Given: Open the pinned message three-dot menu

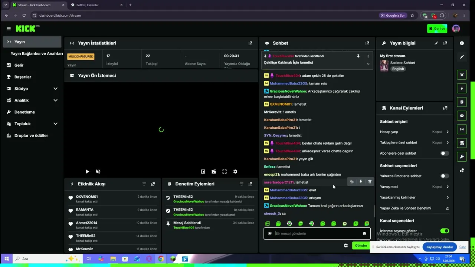Looking at the screenshot, I should tap(368, 56).
